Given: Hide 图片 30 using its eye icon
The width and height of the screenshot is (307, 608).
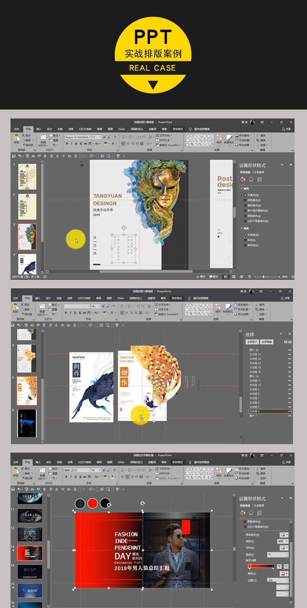Looking at the screenshot, I should (289, 350).
